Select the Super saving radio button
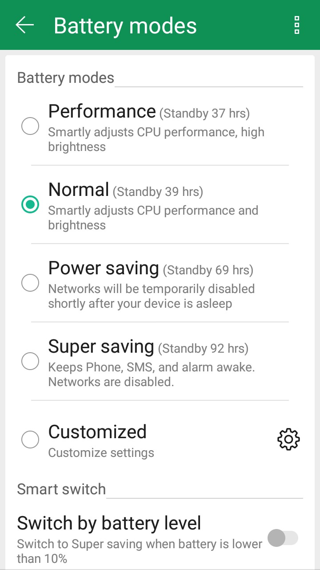 [30, 361]
